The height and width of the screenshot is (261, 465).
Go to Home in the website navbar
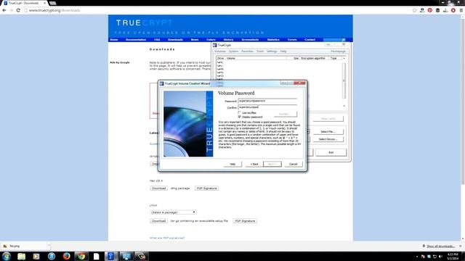click(114, 40)
